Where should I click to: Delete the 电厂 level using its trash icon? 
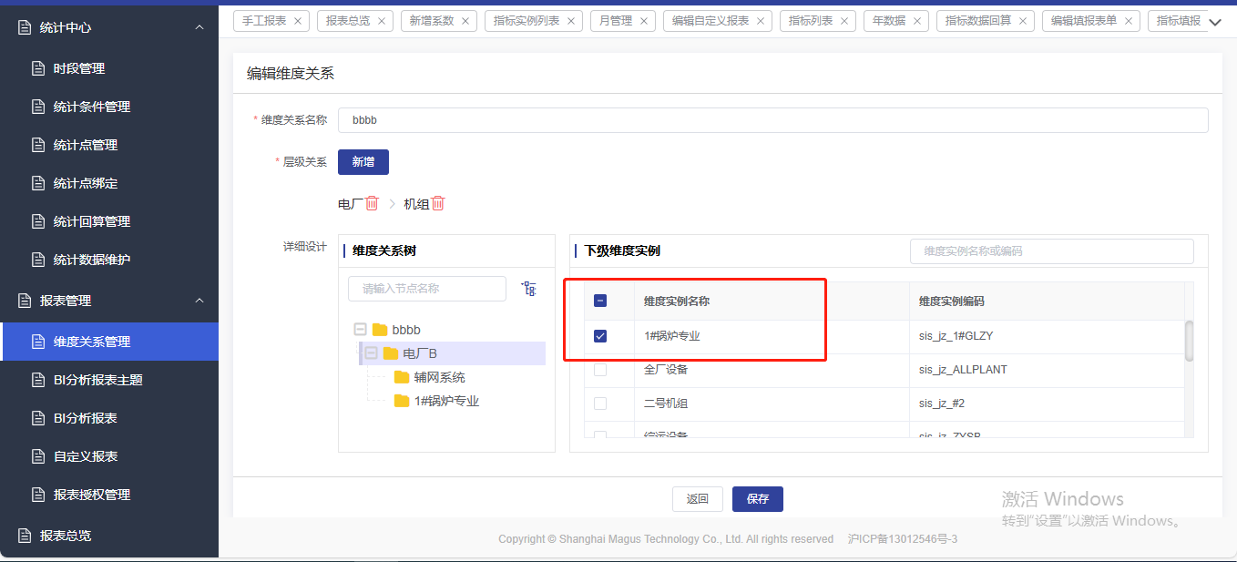[x=372, y=204]
